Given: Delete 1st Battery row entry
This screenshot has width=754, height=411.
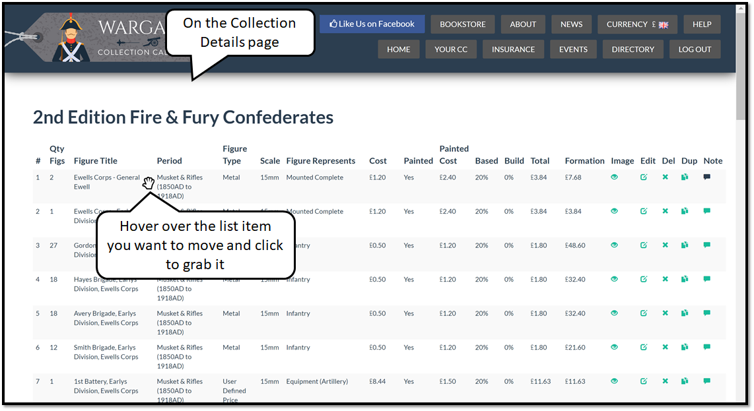Looking at the screenshot, I should (665, 381).
